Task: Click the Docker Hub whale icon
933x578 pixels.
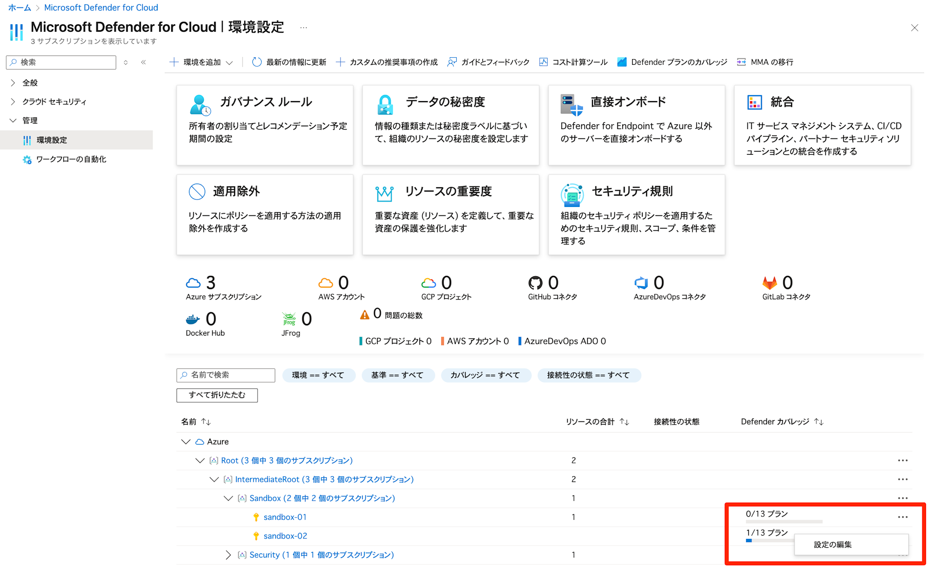Action: tap(193, 319)
